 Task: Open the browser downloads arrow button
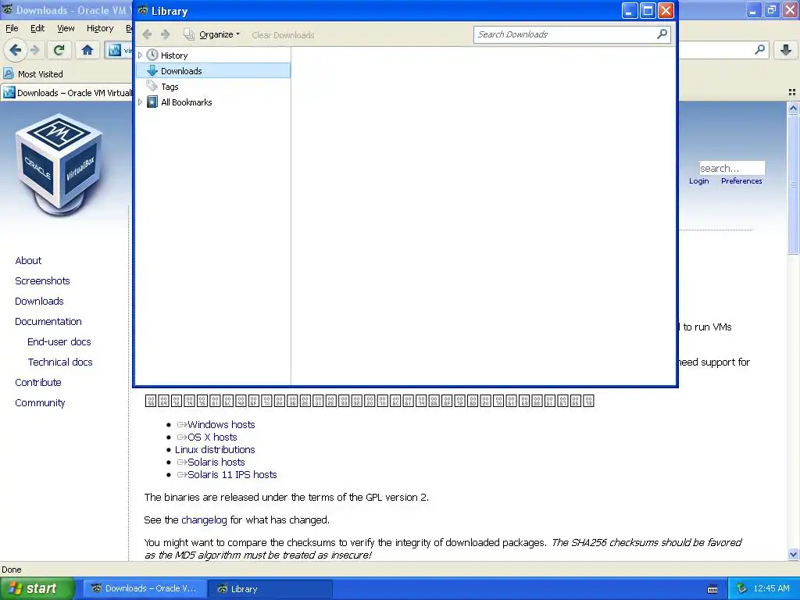[786, 50]
